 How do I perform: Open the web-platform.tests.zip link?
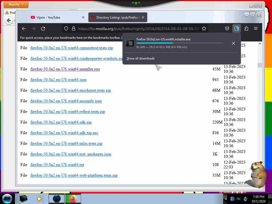tap(74, 175)
